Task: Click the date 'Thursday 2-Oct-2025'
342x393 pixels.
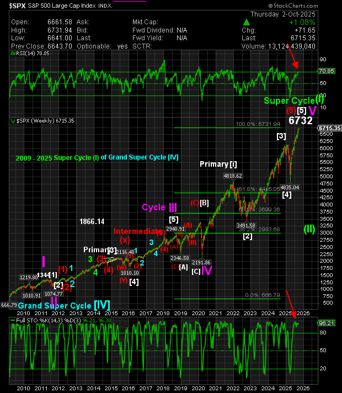Action: click(282, 14)
